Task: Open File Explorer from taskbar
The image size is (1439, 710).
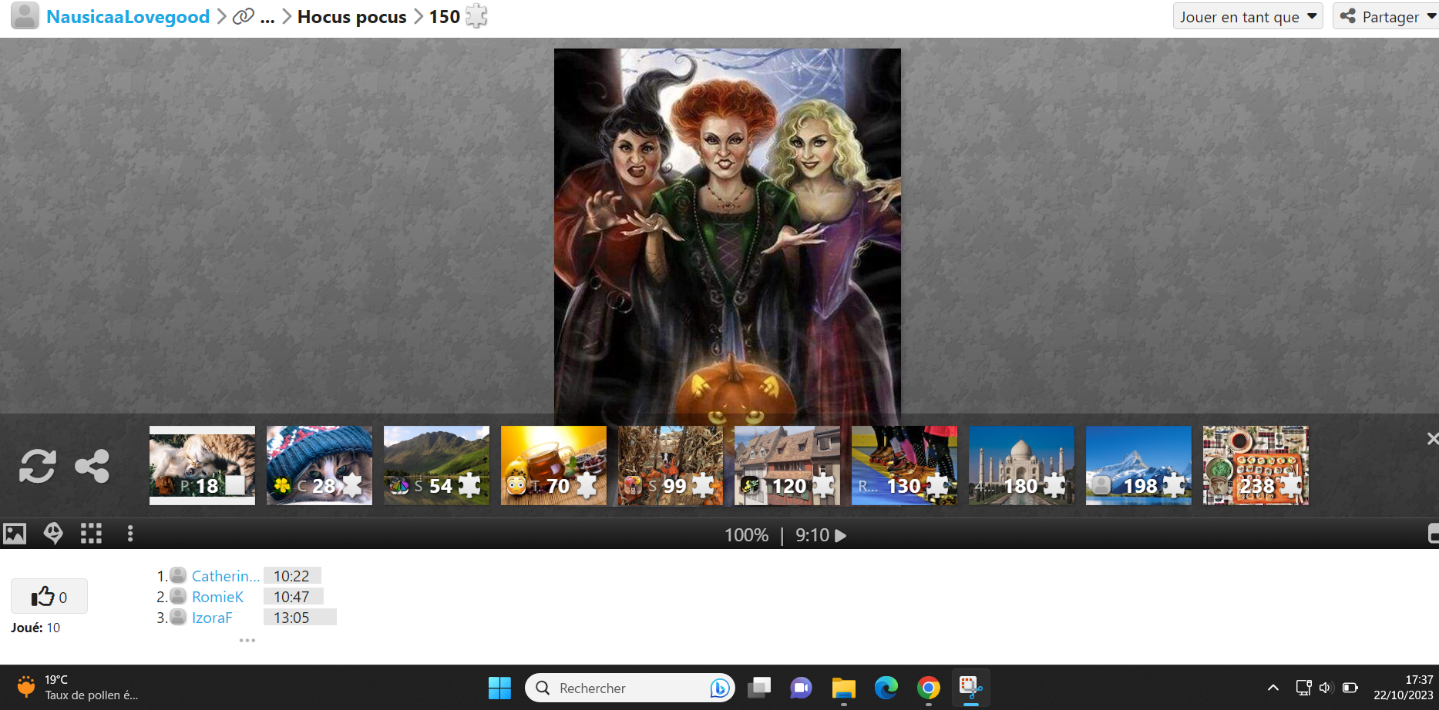Action: coord(844,688)
